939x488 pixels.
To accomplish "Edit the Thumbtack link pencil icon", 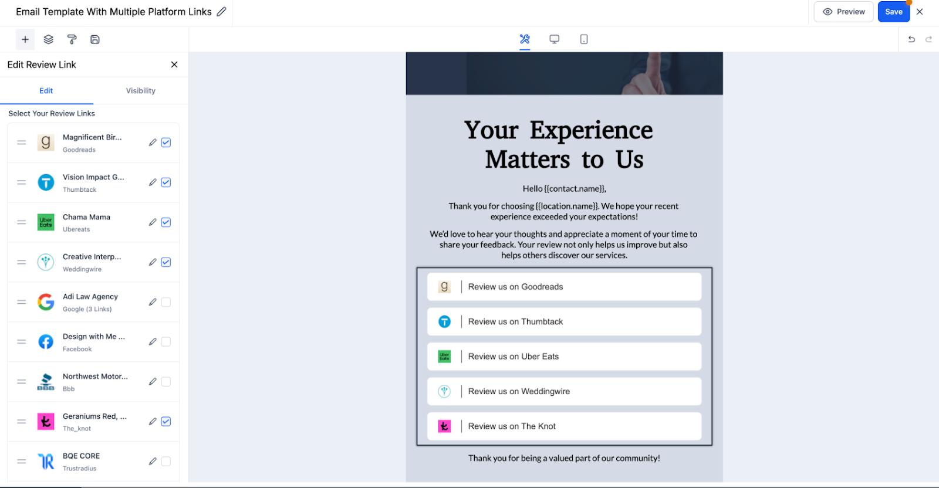I will pyautogui.click(x=153, y=182).
